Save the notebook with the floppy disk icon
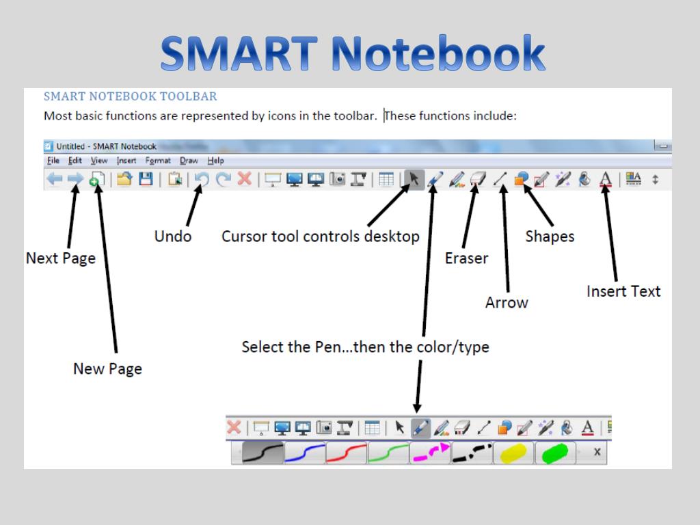Screen dimensions: 700x525 click(x=146, y=179)
